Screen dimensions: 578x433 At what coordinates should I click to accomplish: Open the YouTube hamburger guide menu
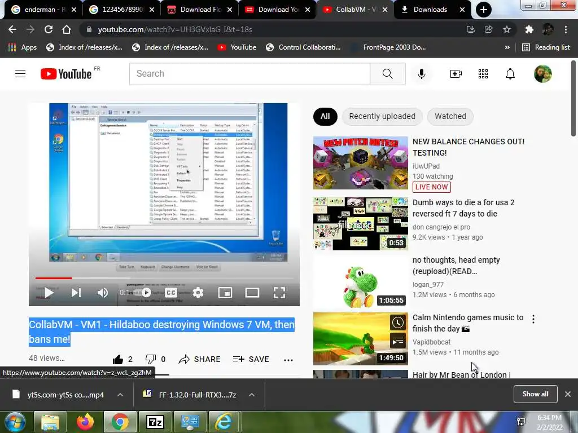20,74
